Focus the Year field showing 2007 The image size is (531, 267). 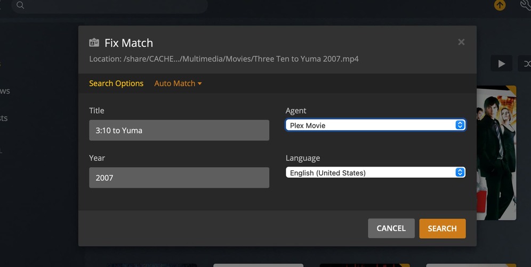point(179,178)
